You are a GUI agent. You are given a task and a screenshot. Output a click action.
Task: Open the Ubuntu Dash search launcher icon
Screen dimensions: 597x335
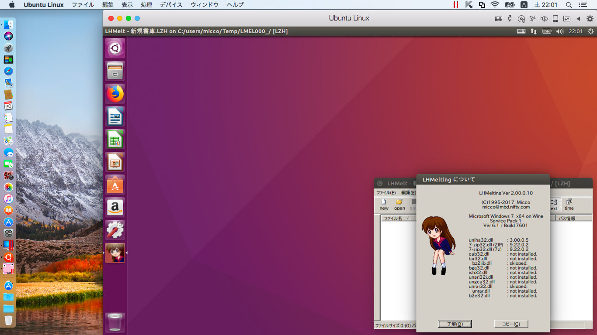click(x=115, y=48)
